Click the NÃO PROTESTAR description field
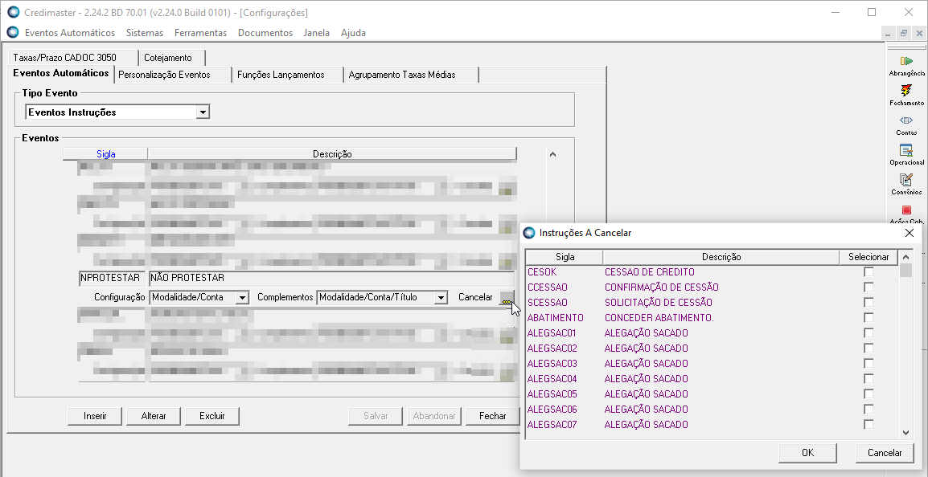 point(332,279)
